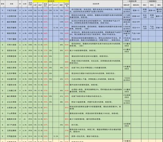Select the 气血+1684 cell
This screenshot has height=142, width=163.
click(136, 33)
